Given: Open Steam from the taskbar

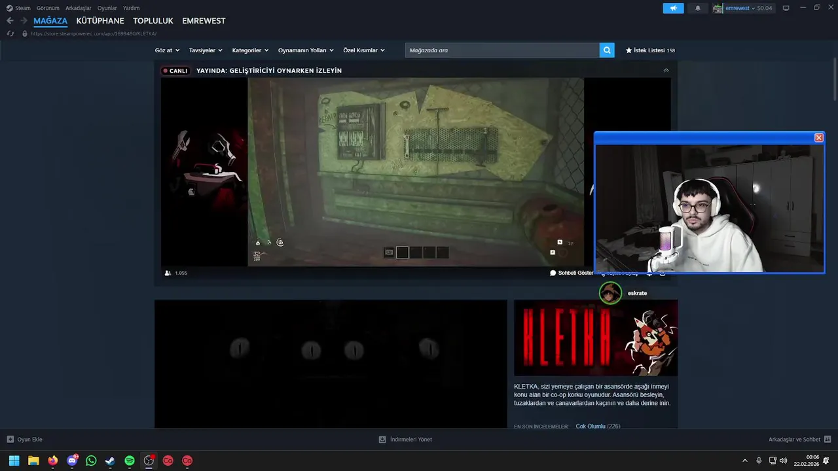Looking at the screenshot, I should point(110,461).
